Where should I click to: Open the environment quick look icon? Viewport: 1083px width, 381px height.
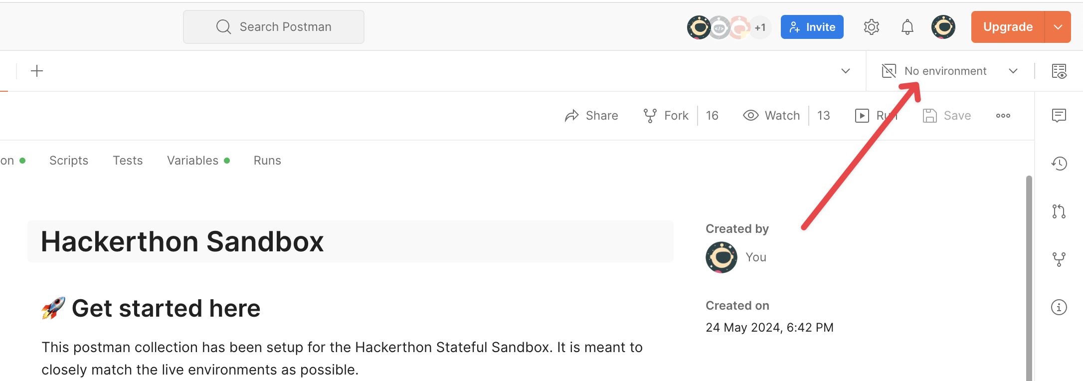coord(1059,71)
